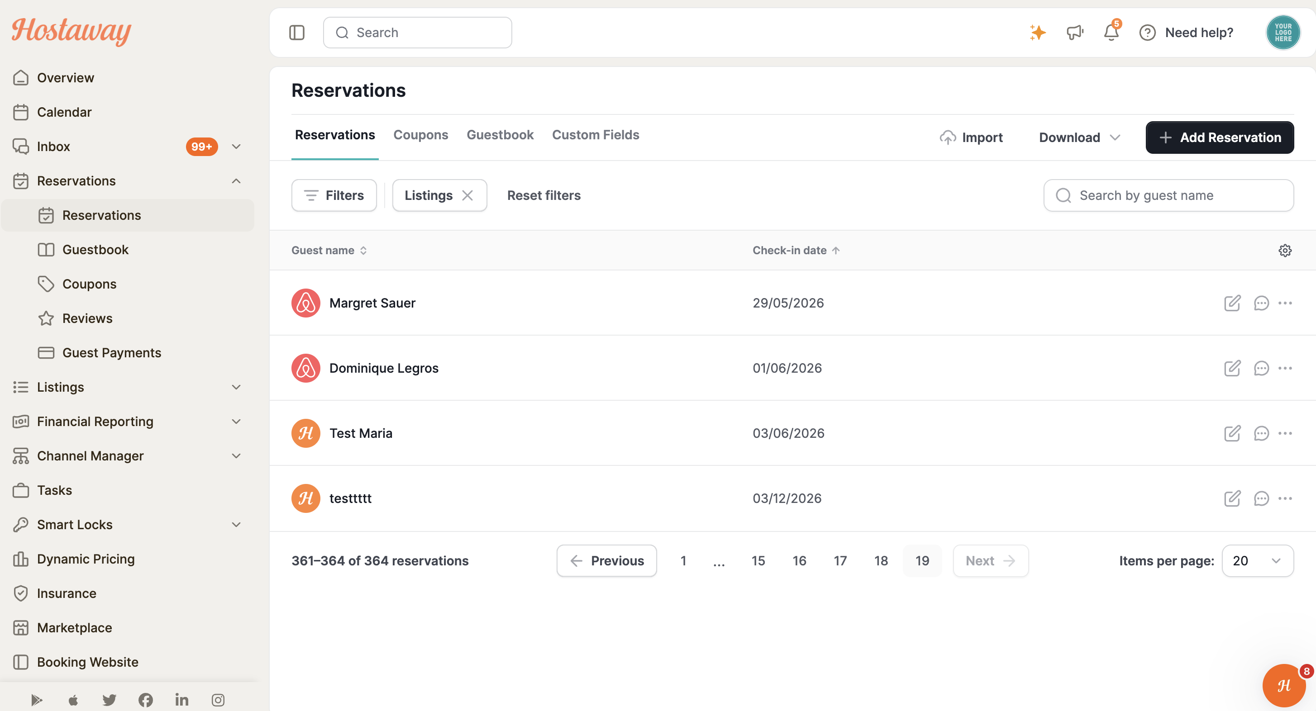Open the AI sparkle assistant icon
Screen dimensions: 1316x711
tap(1037, 33)
